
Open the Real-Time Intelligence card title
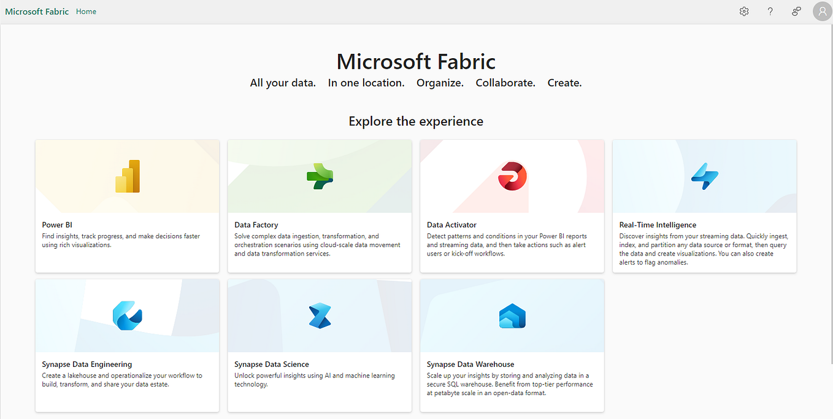click(x=658, y=225)
